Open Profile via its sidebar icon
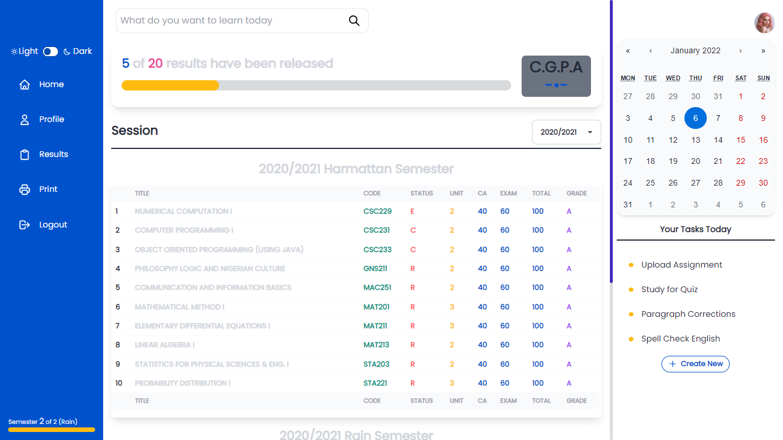Viewport: 783px width, 440px height. 24,119
